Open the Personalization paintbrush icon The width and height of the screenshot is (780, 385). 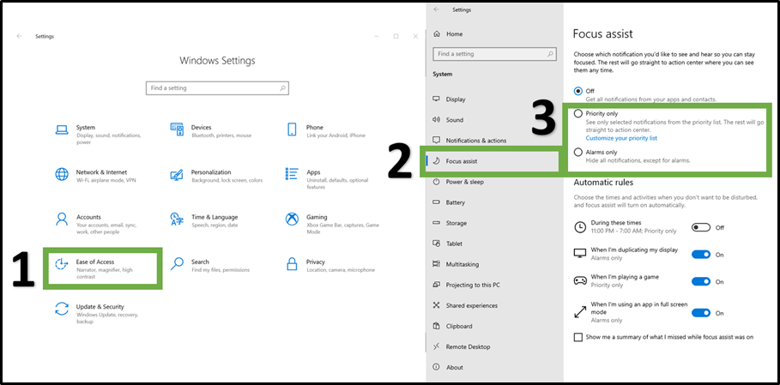tap(177, 174)
